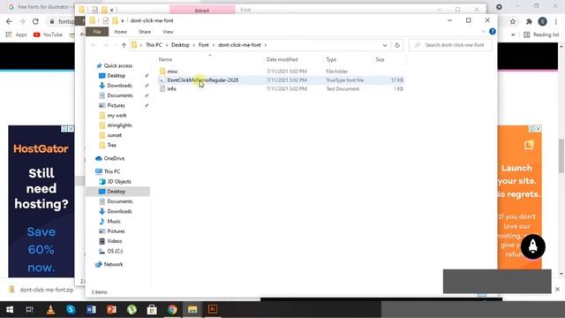Select Quick access in navigation pane
This screenshot has width=565, height=318.
(x=117, y=65)
